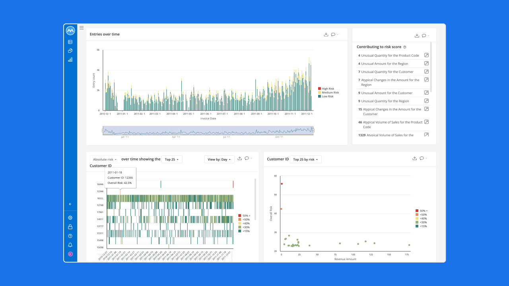Open the Top 25 by risk dropdown
The width and height of the screenshot is (509, 286).
(x=305, y=159)
